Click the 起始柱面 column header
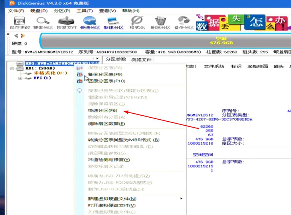Viewport: 291px width, 215px height. pos(258,66)
